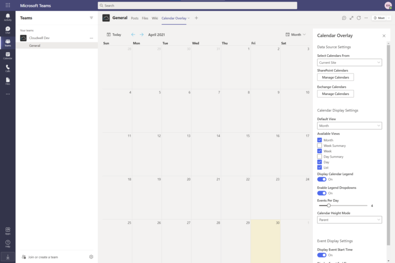Open the Calendar Height Mode dropdown
This screenshot has height=263, width=395.
(349, 220)
